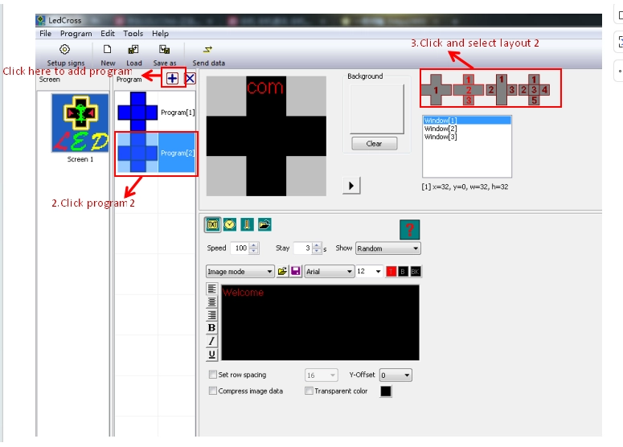
Task: Click the Stay value field
Action: click(x=303, y=248)
